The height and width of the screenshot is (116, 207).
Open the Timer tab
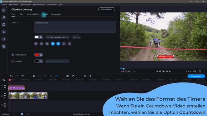click(x=45, y=14)
